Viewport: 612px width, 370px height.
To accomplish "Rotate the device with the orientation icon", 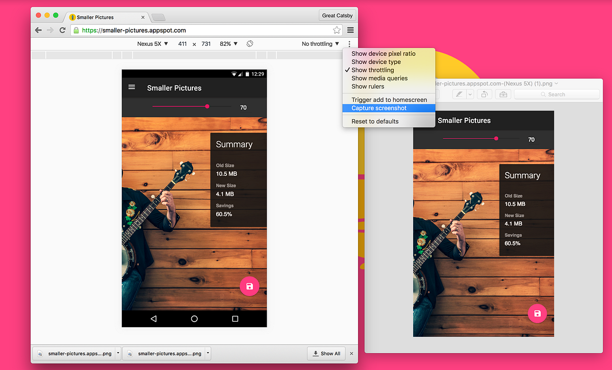I will (x=250, y=44).
